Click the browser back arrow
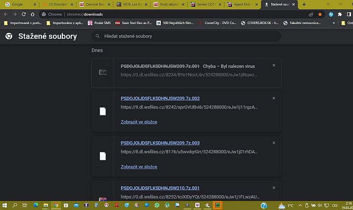This screenshot has width=353, height=210. point(6,14)
